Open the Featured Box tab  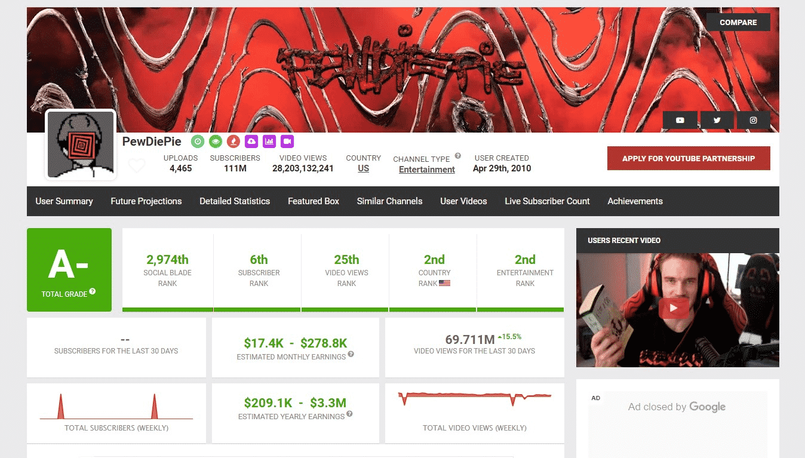pos(314,201)
